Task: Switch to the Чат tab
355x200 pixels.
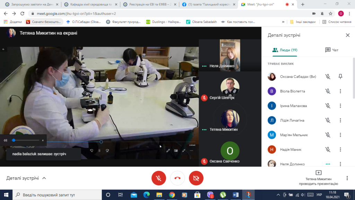Action: (x=331, y=50)
